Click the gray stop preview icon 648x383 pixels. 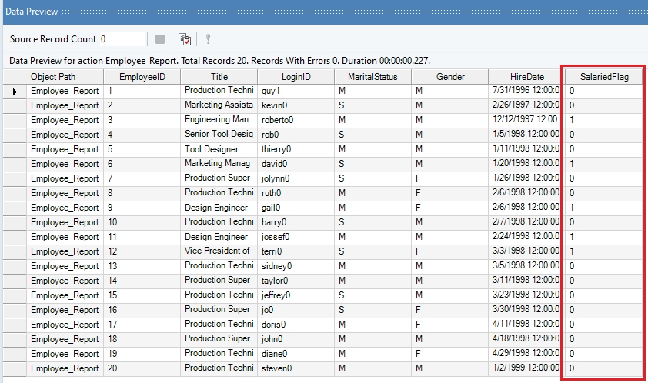160,39
